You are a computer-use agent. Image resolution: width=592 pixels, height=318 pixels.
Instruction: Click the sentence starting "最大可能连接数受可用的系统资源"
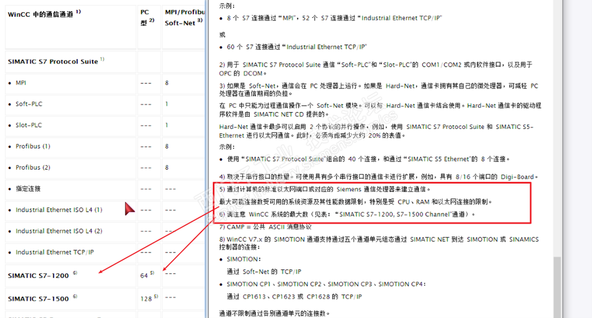pos(356,202)
